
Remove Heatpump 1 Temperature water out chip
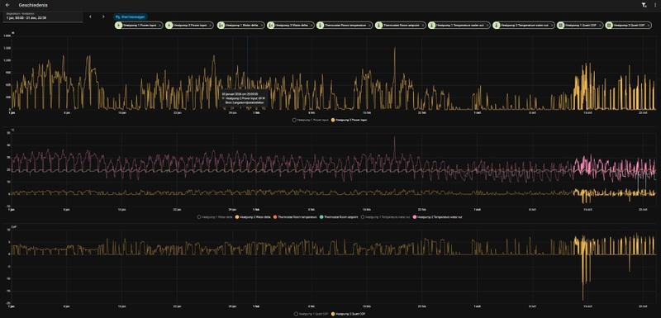pos(487,26)
